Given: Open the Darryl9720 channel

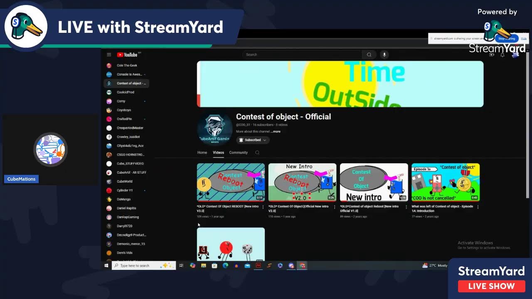Looking at the screenshot, I should pyautogui.click(x=126, y=226).
